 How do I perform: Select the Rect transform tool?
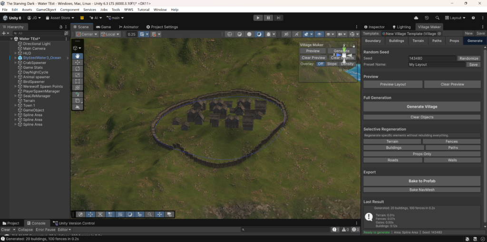[78, 81]
